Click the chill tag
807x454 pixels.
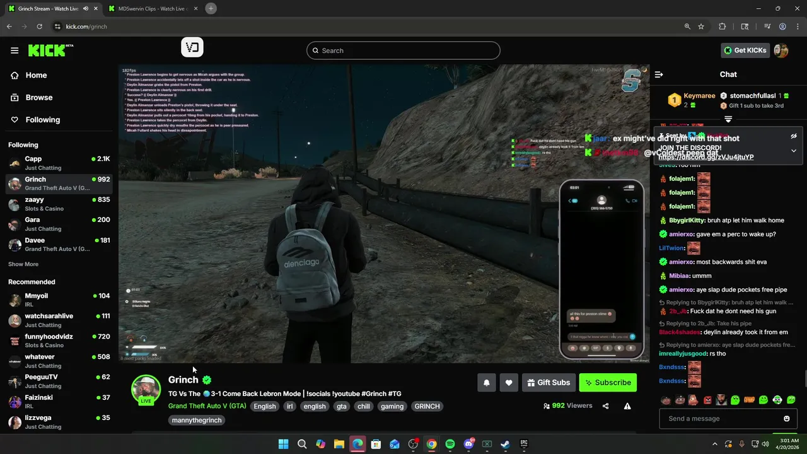[364, 406]
